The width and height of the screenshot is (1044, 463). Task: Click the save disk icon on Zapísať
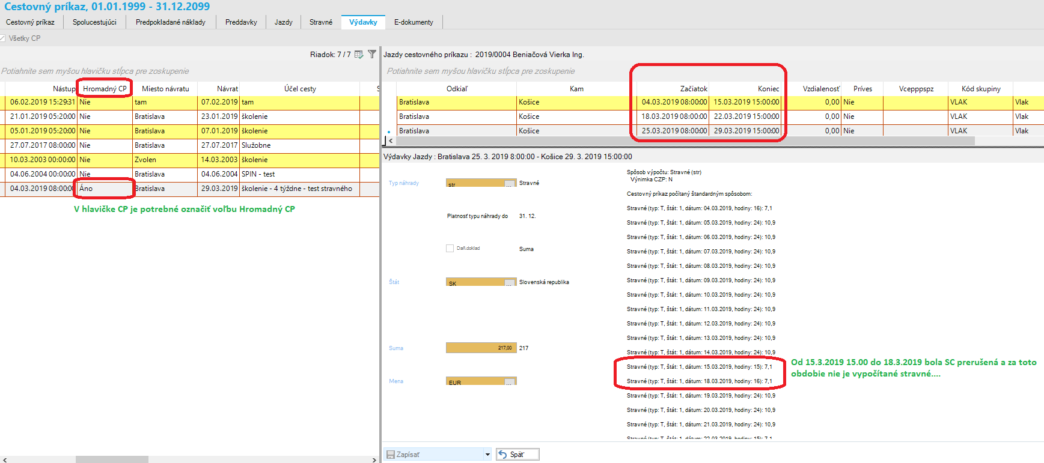pyautogui.click(x=390, y=455)
